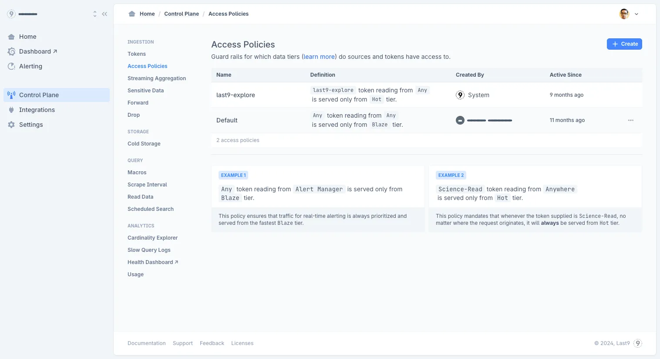Click the Home house icon in sidebar

[12, 37]
